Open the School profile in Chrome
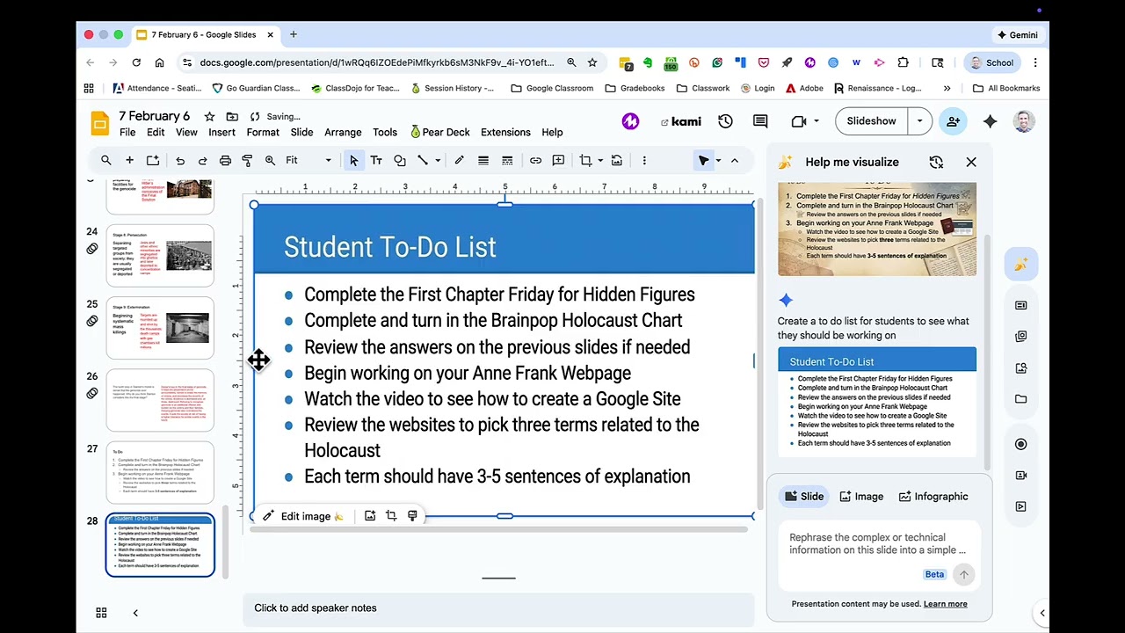The width and height of the screenshot is (1125, 633). pyautogui.click(x=991, y=62)
